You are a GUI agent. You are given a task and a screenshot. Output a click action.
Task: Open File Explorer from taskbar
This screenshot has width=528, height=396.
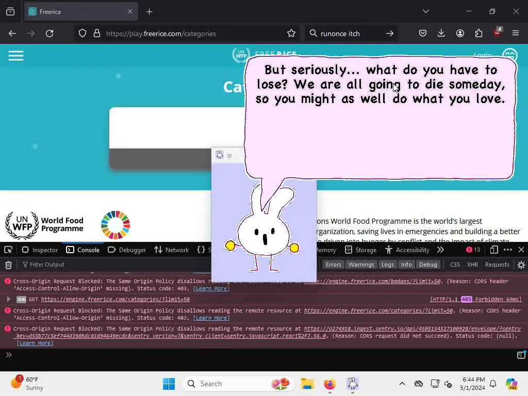[x=307, y=384]
